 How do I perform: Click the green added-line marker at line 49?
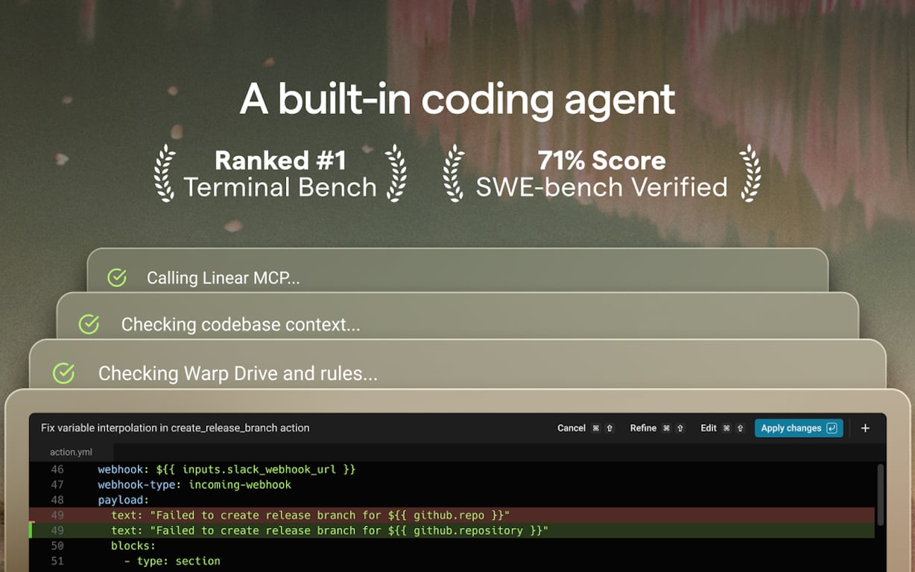[31, 530]
